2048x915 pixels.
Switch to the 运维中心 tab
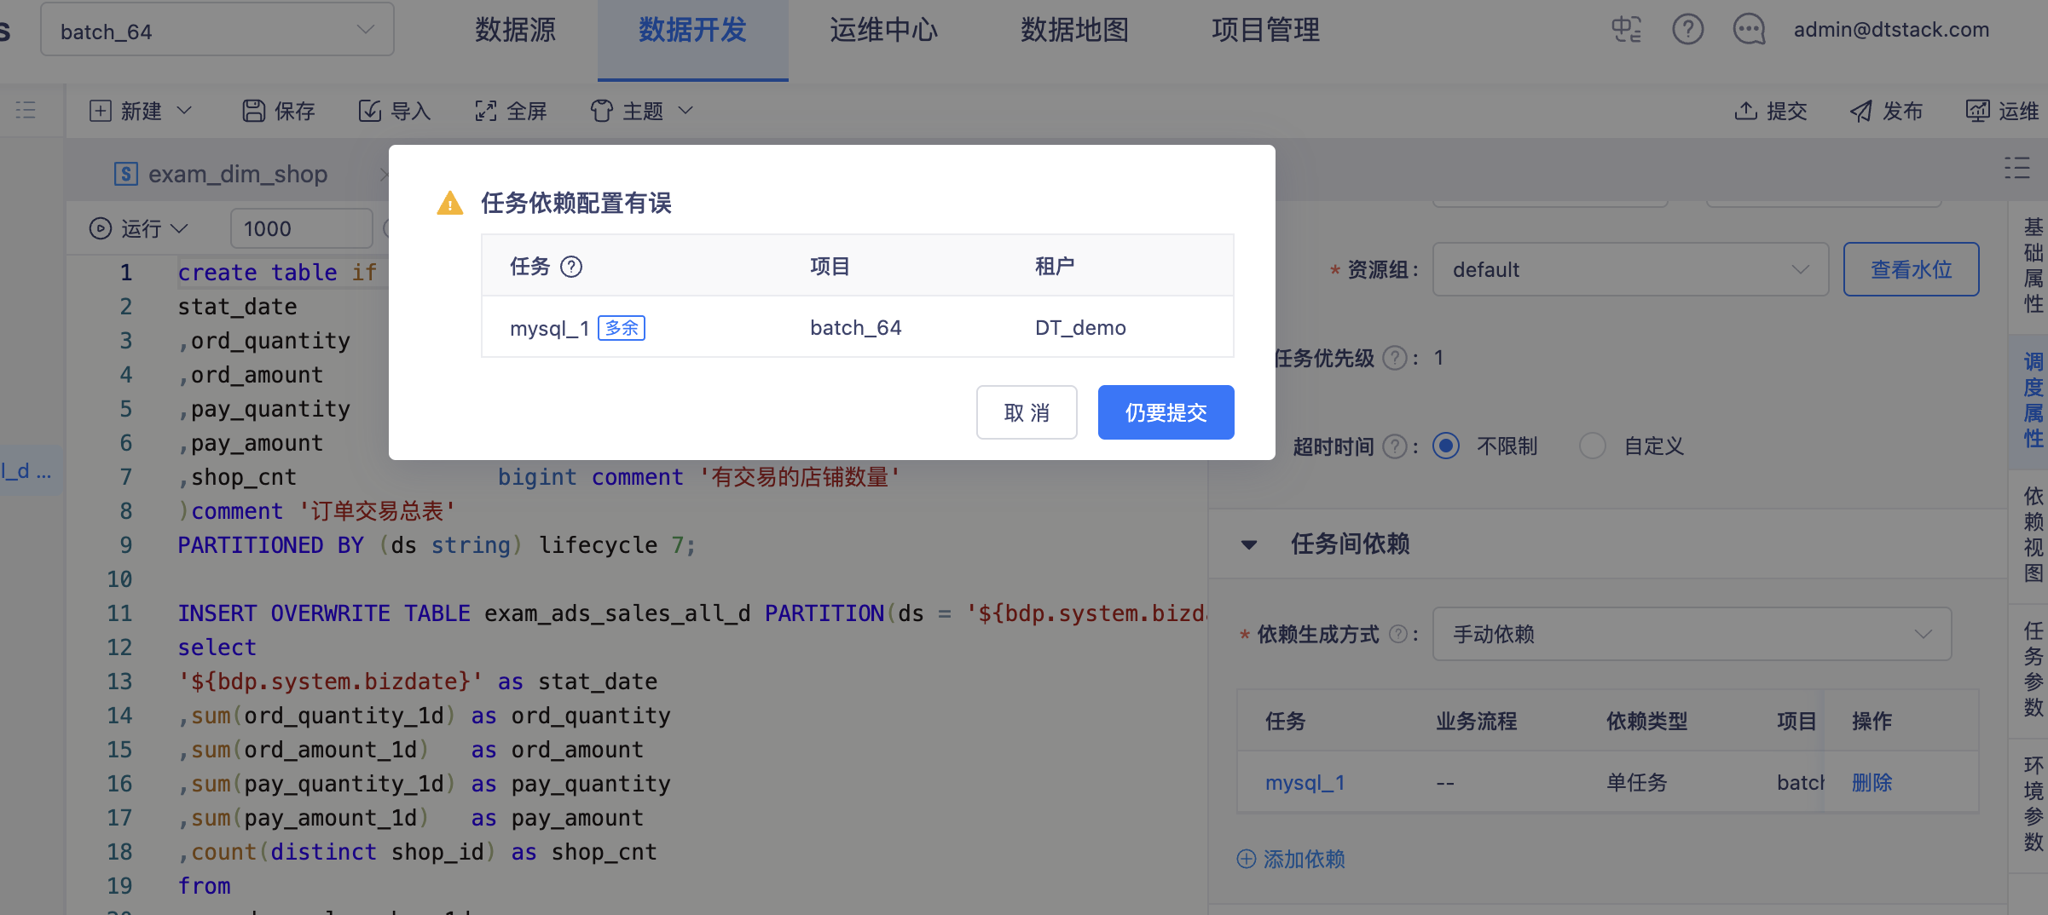pyautogui.click(x=883, y=31)
